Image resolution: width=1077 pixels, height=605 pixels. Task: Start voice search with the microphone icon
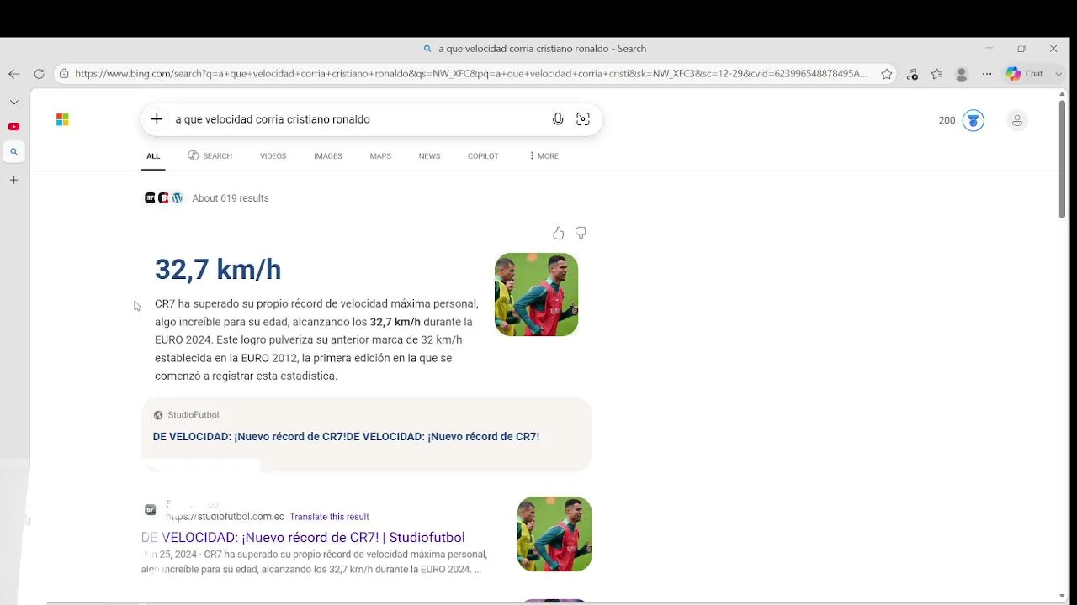point(558,119)
